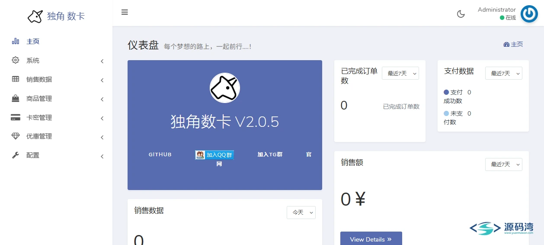Open the Administrator avatar power icon
Screen dimensions: 544x245
tap(529, 14)
